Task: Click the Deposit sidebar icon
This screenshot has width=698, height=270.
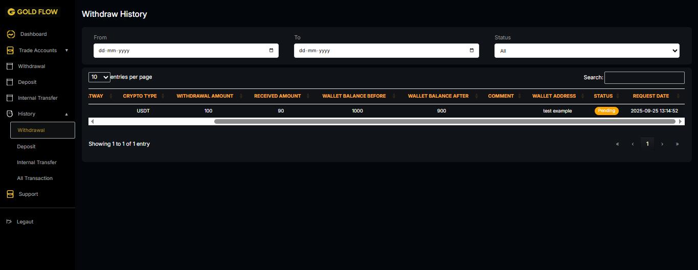Action: pyautogui.click(x=9, y=82)
